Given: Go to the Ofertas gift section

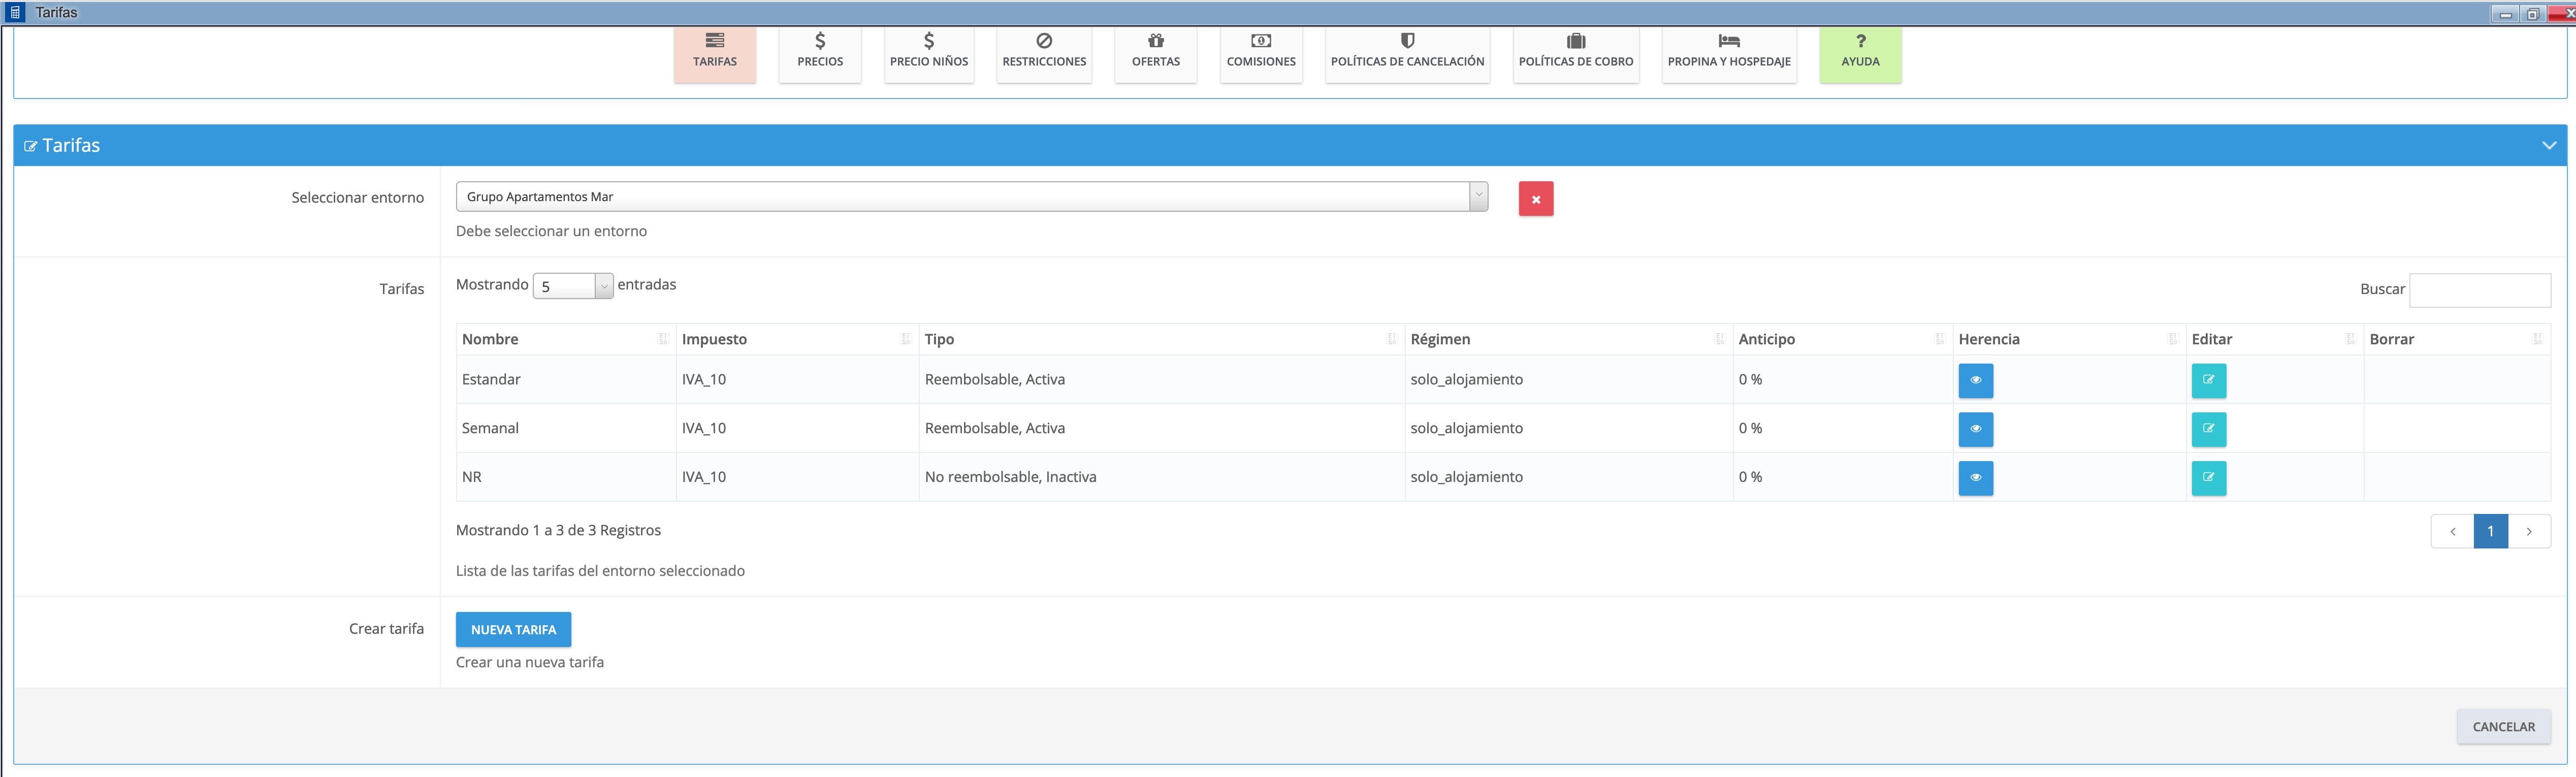Looking at the screenshot, I should 1155,51.
